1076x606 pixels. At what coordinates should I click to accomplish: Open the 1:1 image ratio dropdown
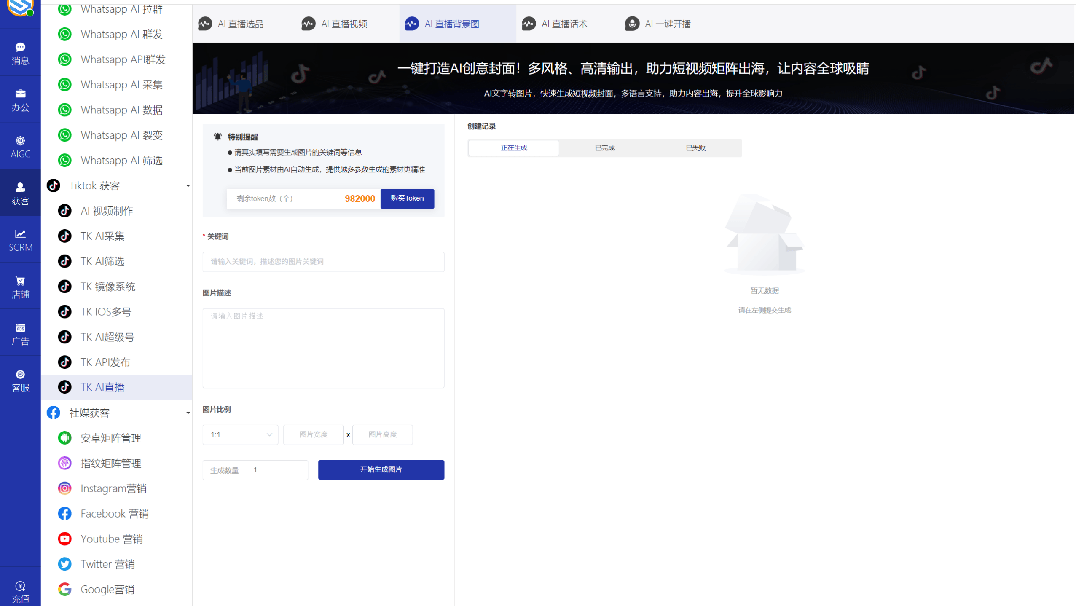coord(240,434)
